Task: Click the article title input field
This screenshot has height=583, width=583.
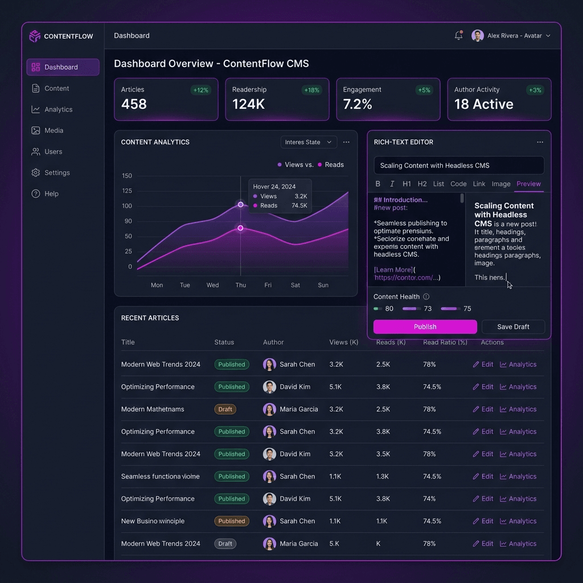Action: 459,166
